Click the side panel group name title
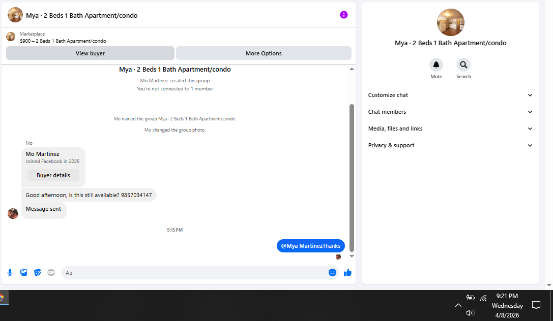The image size is (553, 321). (450, 43)
